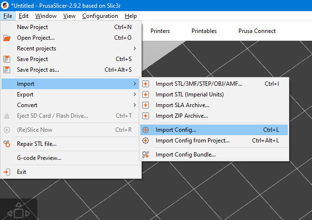The width and height of the screenshot is (312, 220).
Task: Click the Repair STL file gears icon
Action: 7,144
